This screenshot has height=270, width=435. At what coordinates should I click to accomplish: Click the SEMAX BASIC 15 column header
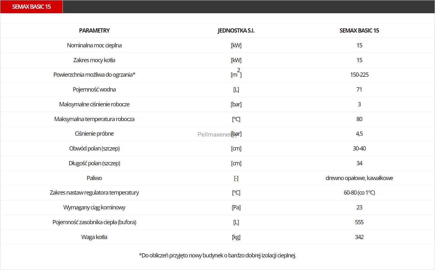coord(359,31)
